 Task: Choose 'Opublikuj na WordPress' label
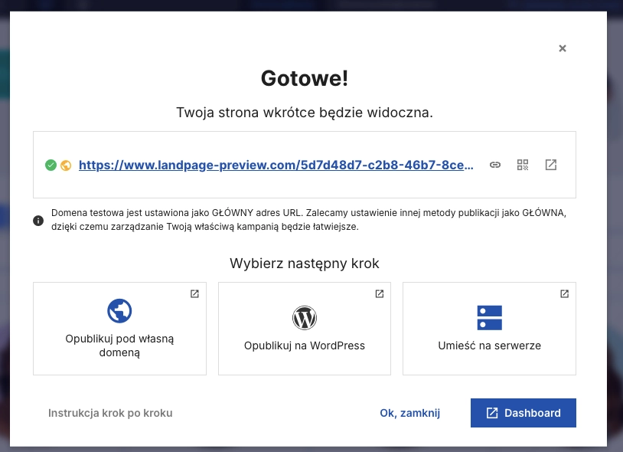pyautogui.click(x=305, y=346)
